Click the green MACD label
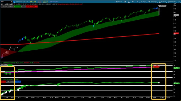181x101 pixels. click(10, 65)
